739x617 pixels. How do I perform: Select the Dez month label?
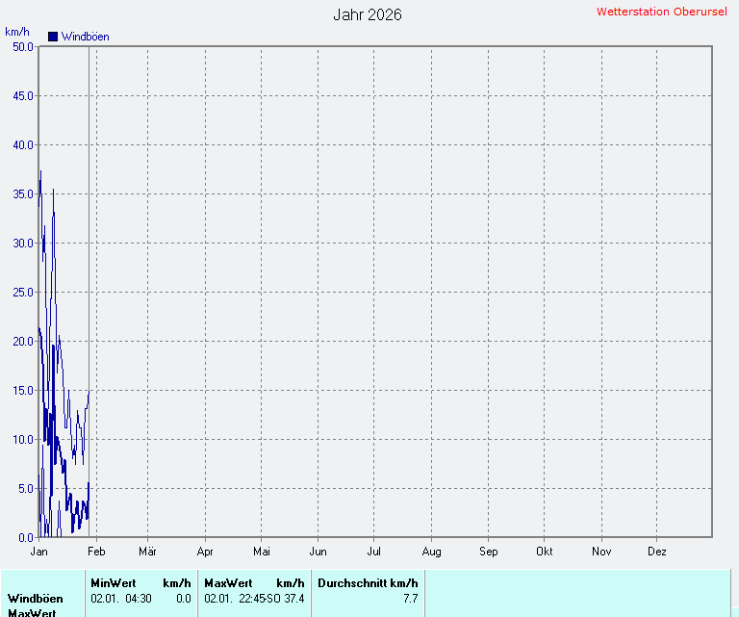pyautogui.click(x=657, y=552)
